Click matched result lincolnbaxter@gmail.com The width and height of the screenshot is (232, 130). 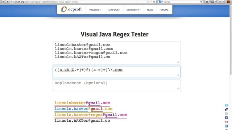(x=82, y=103)
